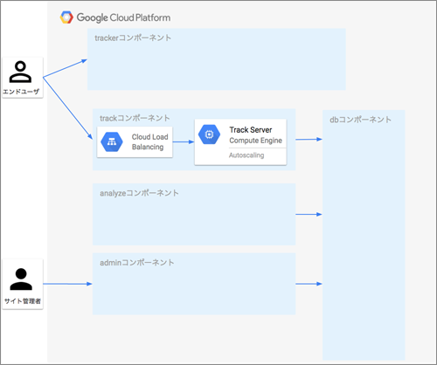Select the dbコンポーネント label
The width and height of the screenshot is (437, 365).
click(360, 120)
